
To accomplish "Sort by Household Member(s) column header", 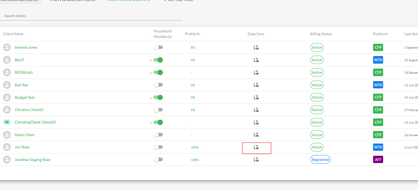I will click(162, 34).
